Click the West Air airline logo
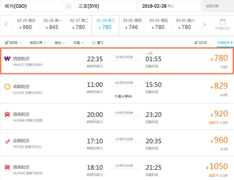Viewport: 234px width, 180px height. [7, 58]
